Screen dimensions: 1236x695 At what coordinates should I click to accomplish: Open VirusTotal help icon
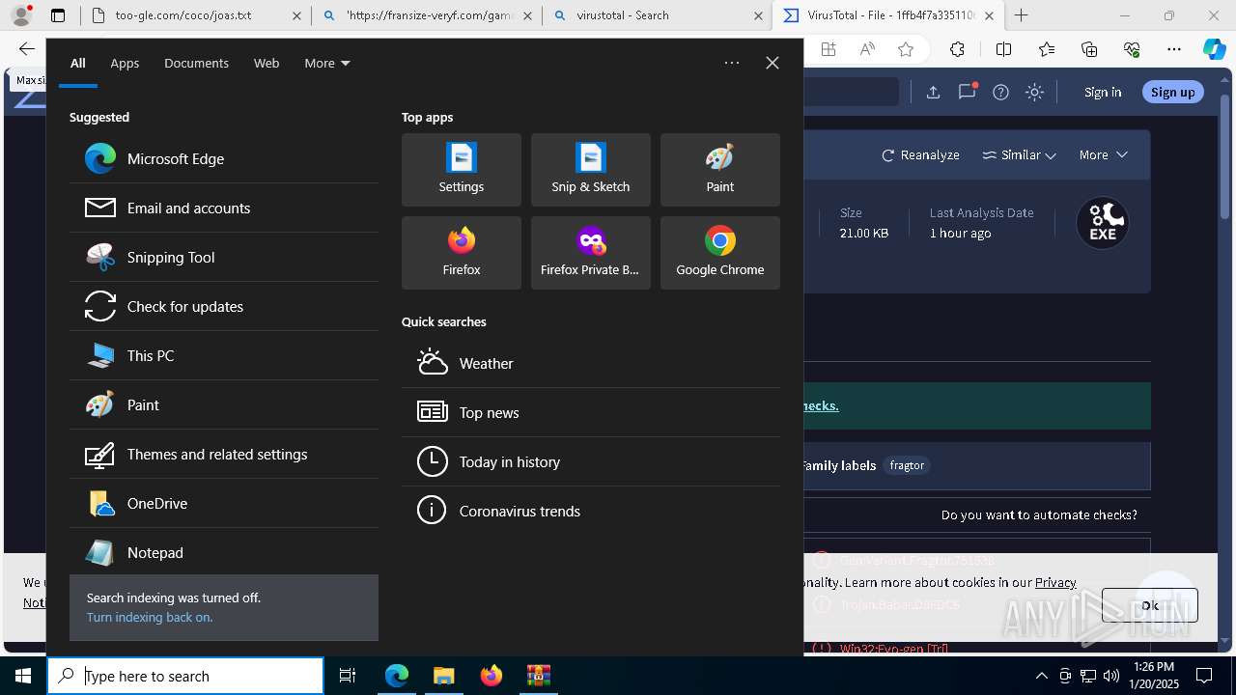(1000, 92)
